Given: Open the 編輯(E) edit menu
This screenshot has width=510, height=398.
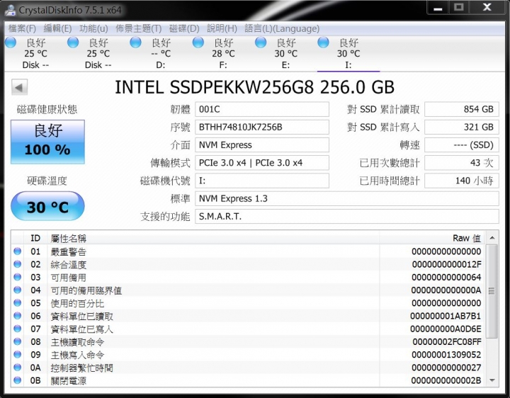Looking at the screenshot, I should coord(57,28).
